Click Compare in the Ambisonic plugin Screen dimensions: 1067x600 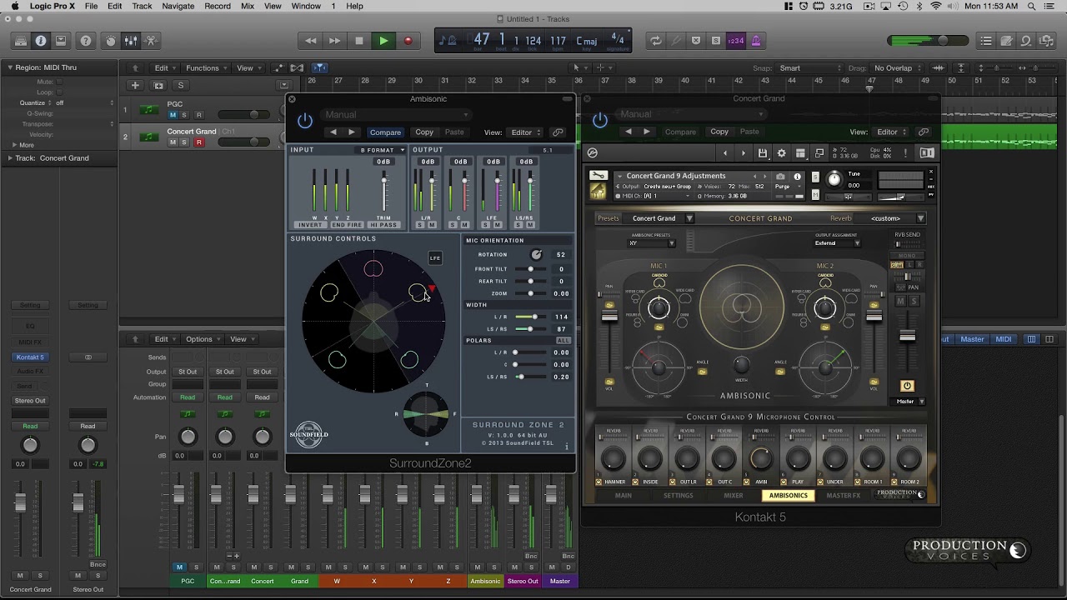point(385,132)
